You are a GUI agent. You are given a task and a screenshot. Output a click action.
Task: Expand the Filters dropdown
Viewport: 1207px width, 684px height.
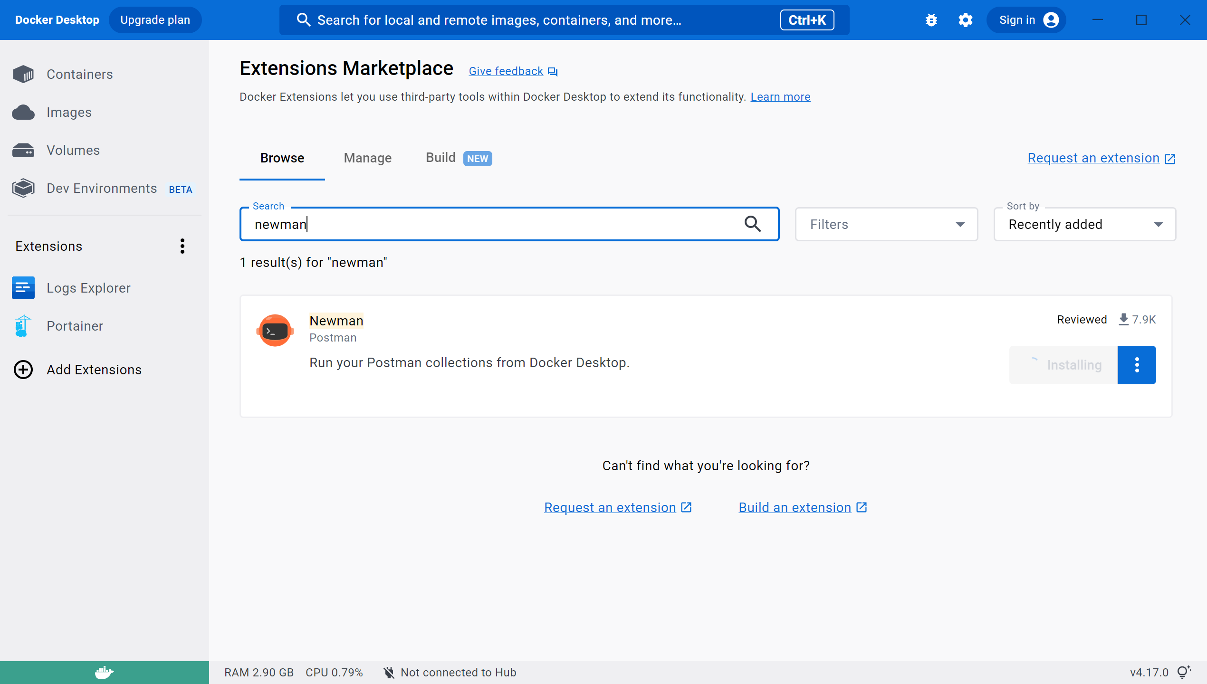click(x=886, y=224)
